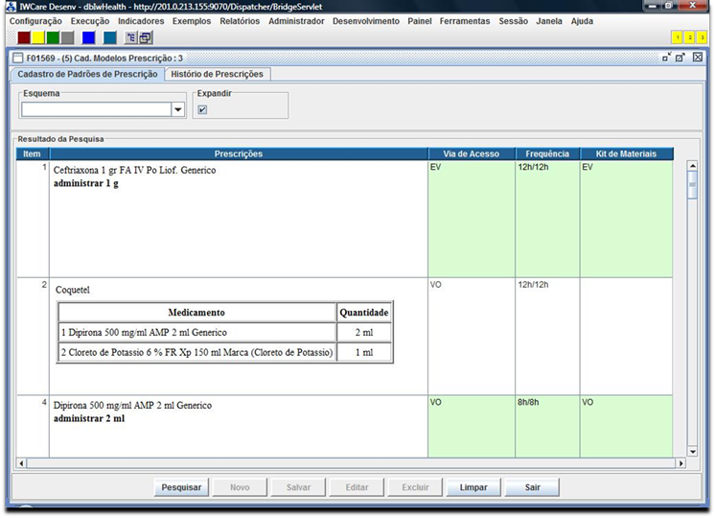Image resolution: width=715 pixels, height=518 pixels.
Task: Click the Sair button
Action: coord(532,487)
